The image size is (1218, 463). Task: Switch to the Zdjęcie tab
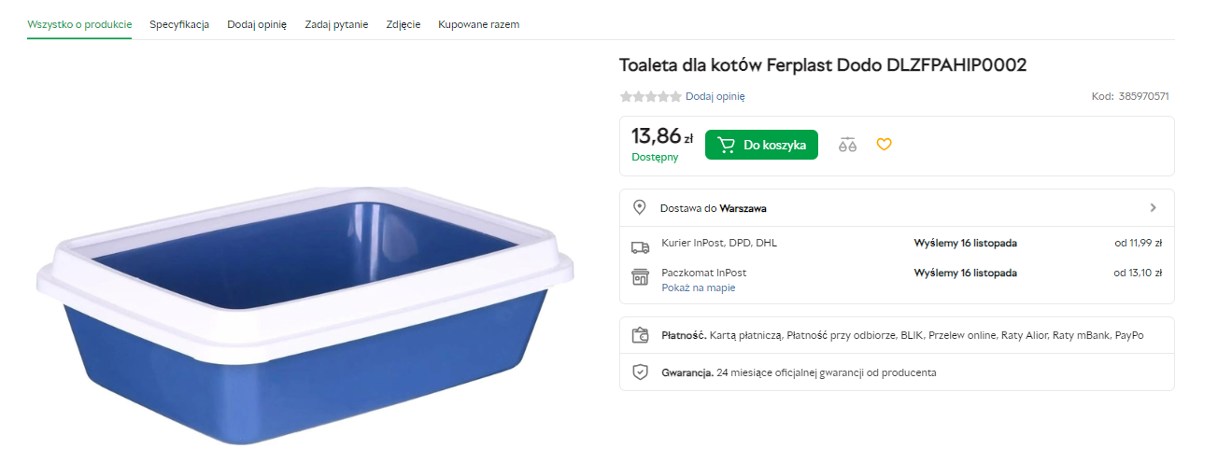(403, 24)
